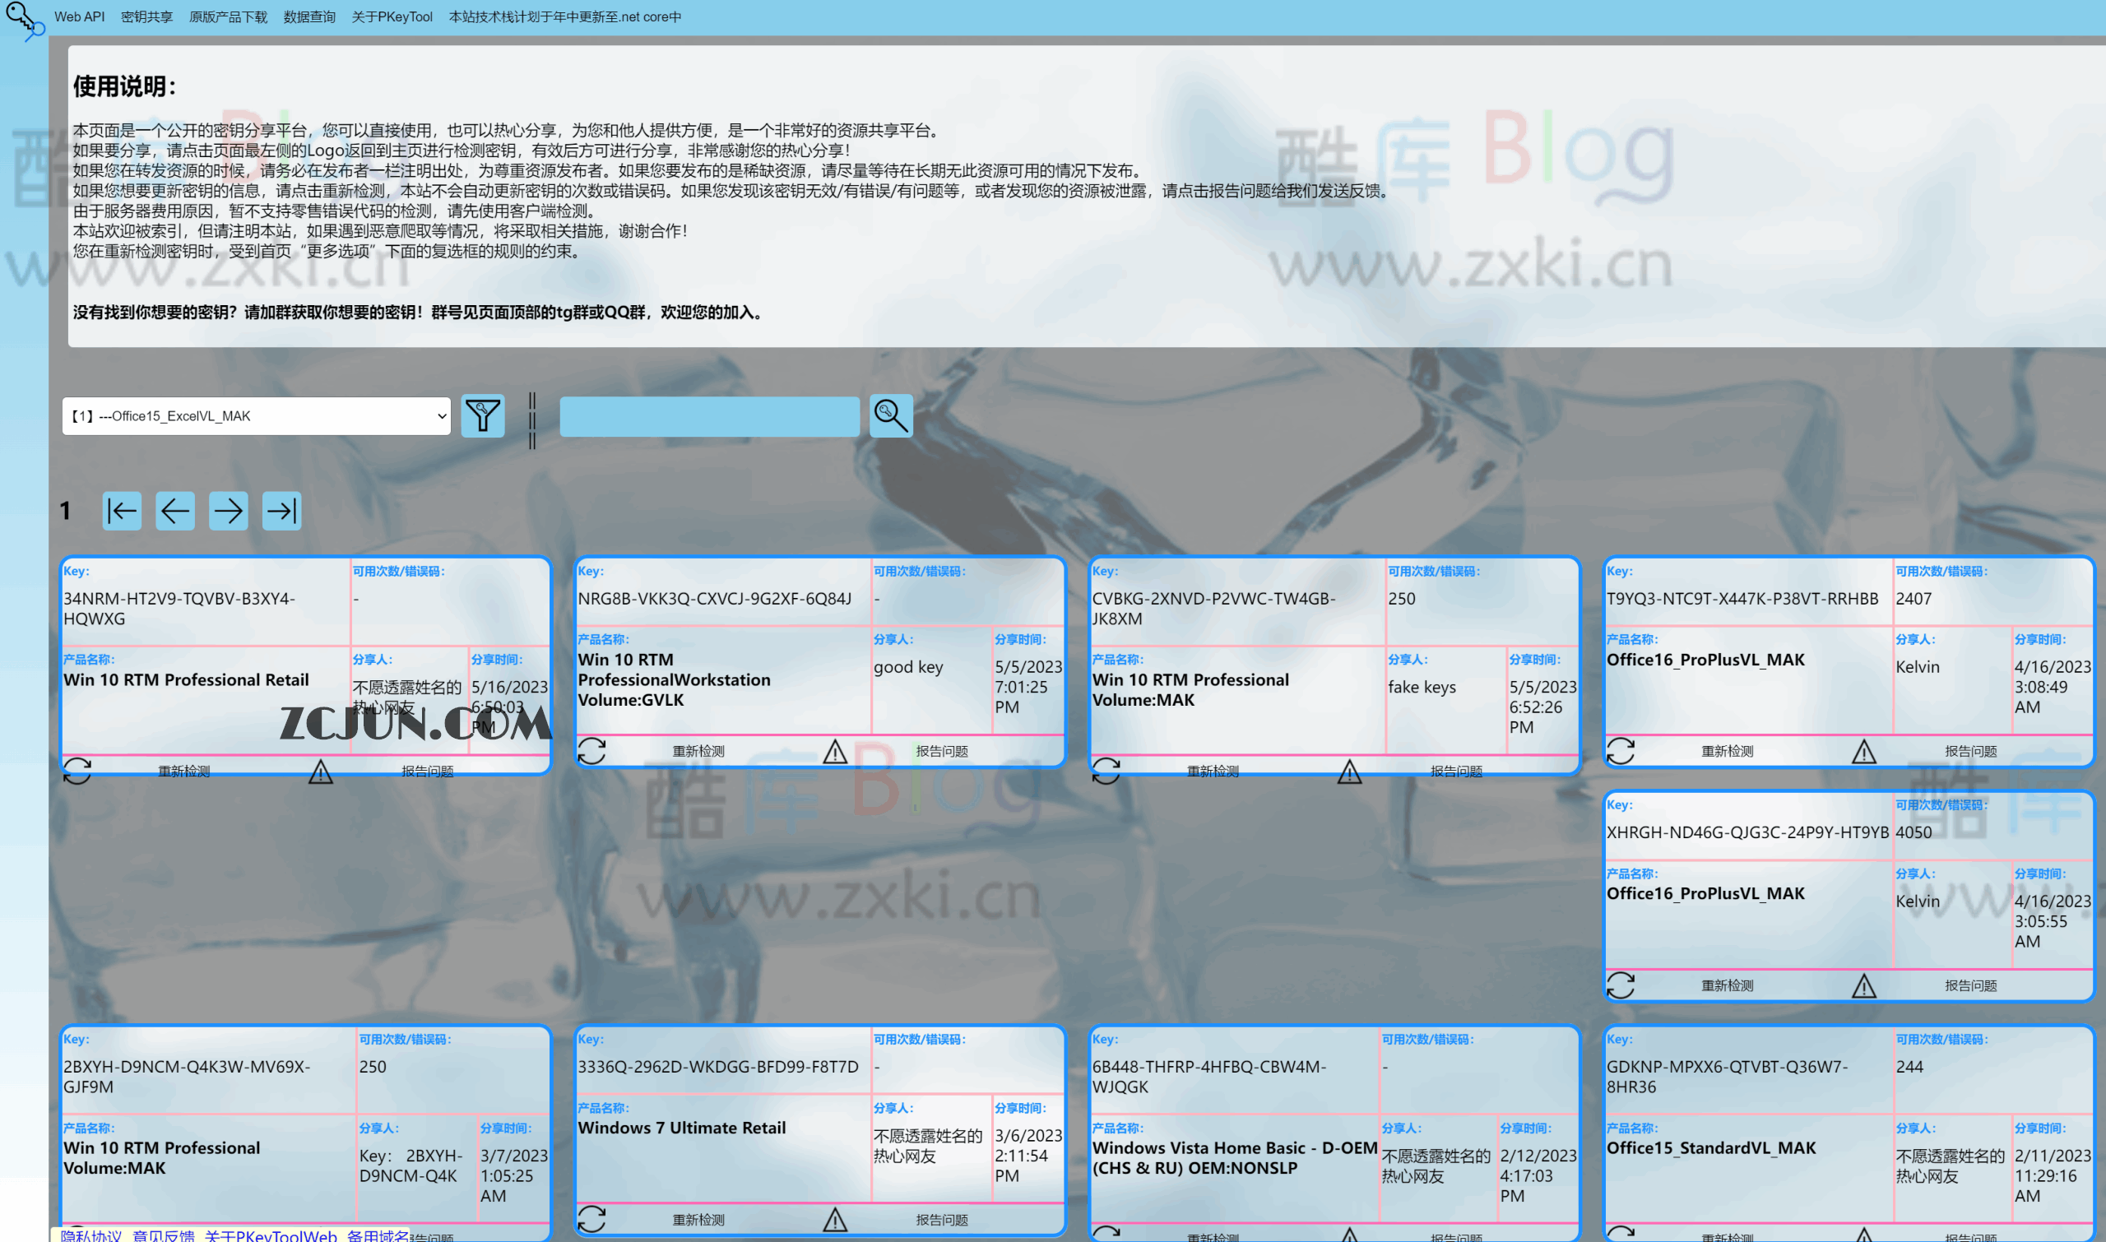Screen dimensions: 2106x1242
Task: Click 重新检测 on the T9YQ3-NTC9T card
Action: 1728,751
